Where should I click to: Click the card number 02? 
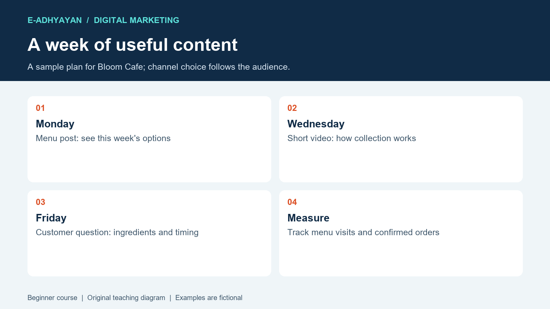292,108
